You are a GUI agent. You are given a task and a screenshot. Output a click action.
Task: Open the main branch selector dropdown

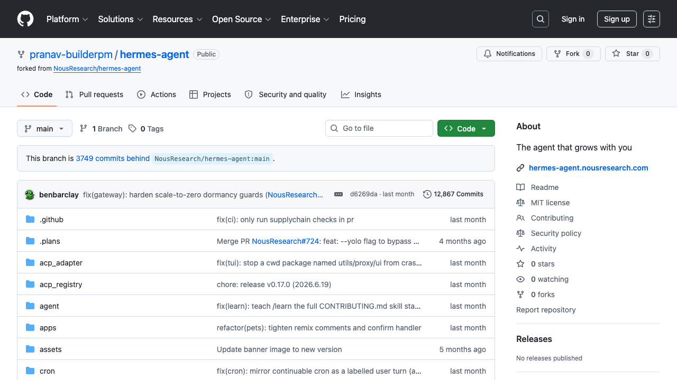click(44, 128)
